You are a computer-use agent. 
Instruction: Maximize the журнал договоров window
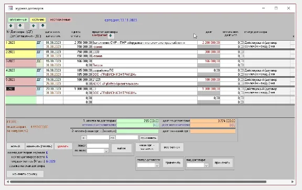click(x=276, y=8)
